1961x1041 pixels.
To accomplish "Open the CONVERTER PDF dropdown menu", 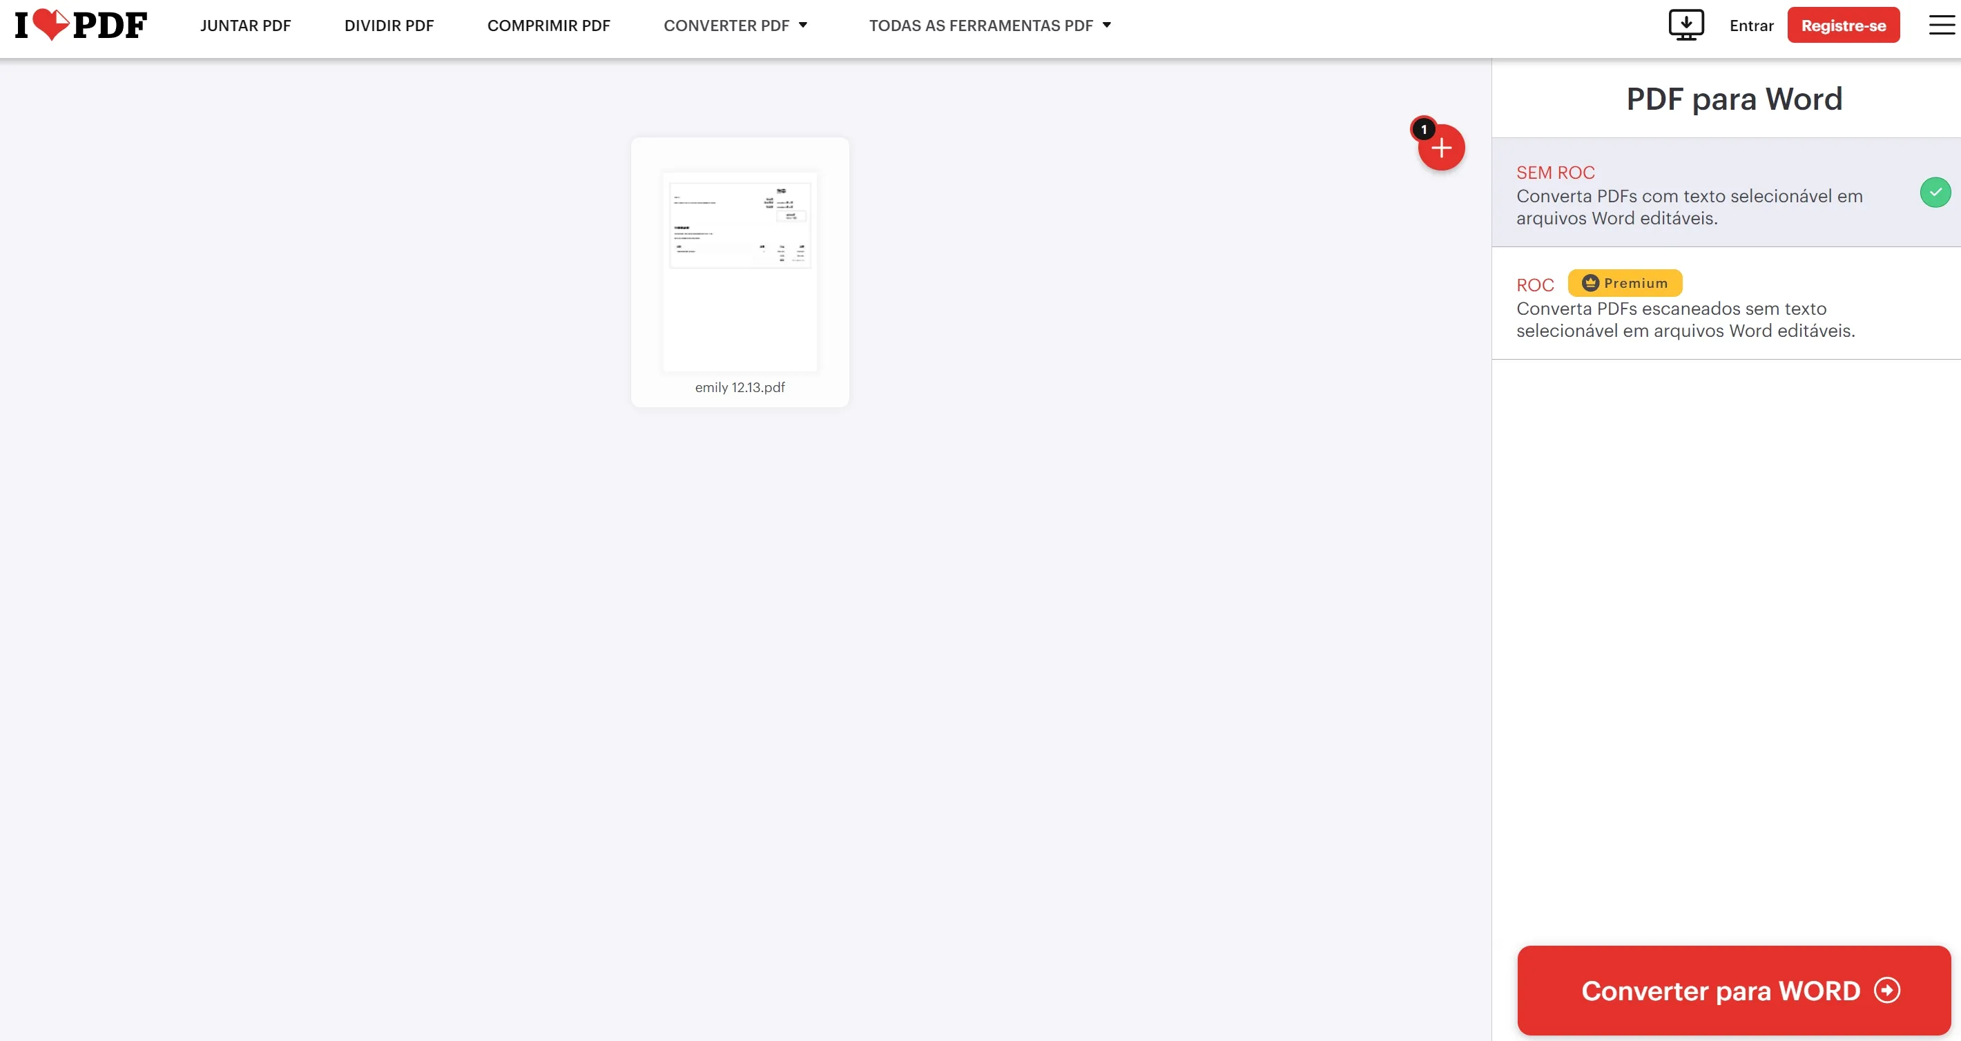I will (x=735, y=25).
